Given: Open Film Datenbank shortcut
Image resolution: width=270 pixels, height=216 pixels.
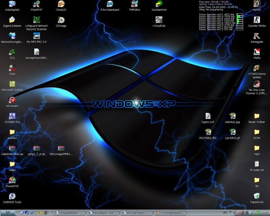Looking at the screenshot, I should click(110, 6).
